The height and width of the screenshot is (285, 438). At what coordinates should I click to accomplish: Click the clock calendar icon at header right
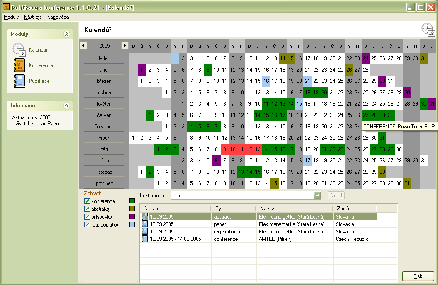pyautogui.click(x=428, y=30)
